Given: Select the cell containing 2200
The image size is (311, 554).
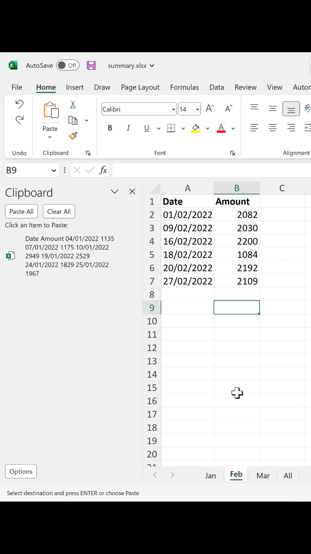Looking at the screenshot, I should coord(237,241).
